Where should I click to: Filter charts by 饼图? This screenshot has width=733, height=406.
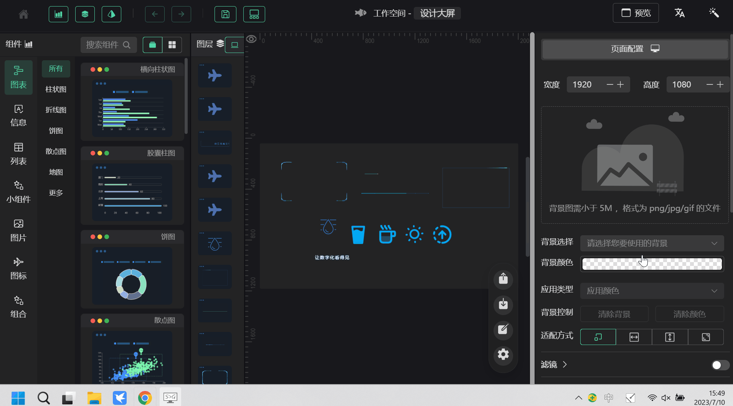click(x=56, y=131)
